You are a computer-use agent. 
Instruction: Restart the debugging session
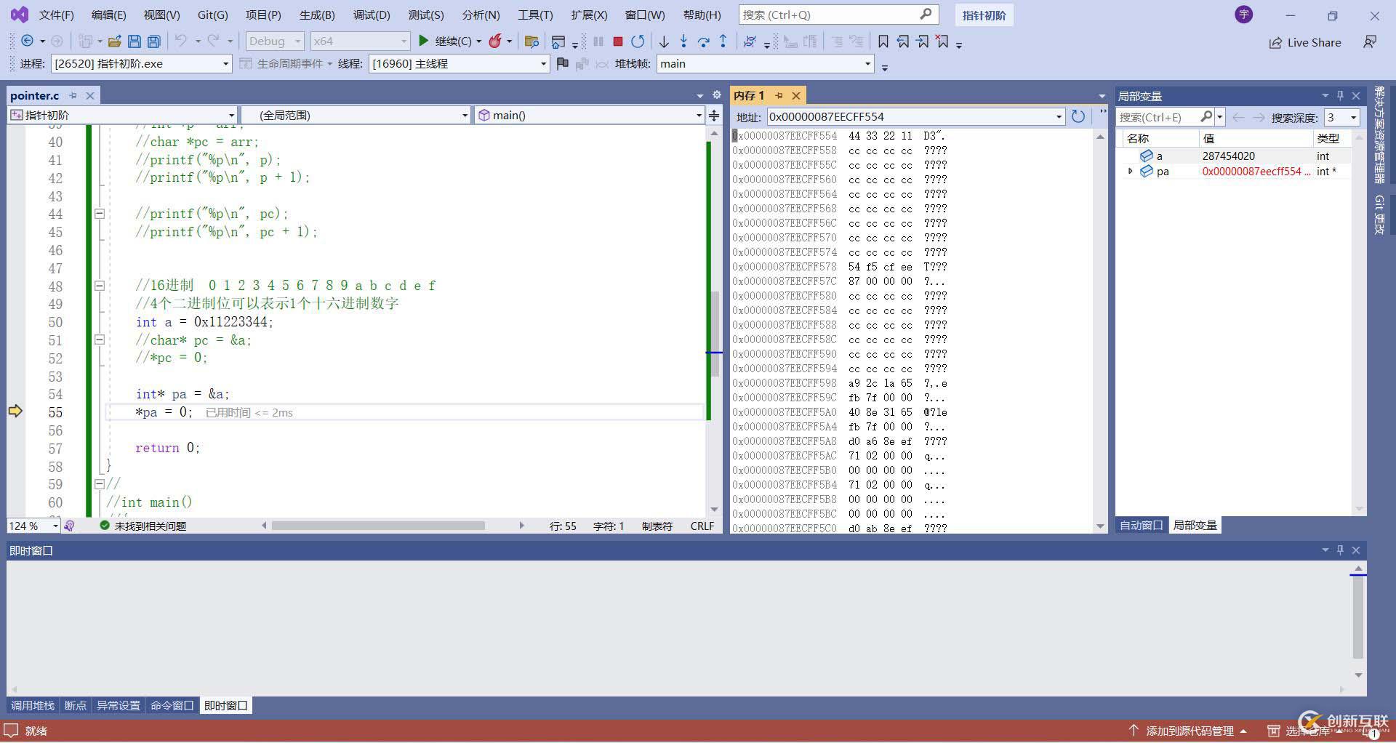click(x=638, y=41)
